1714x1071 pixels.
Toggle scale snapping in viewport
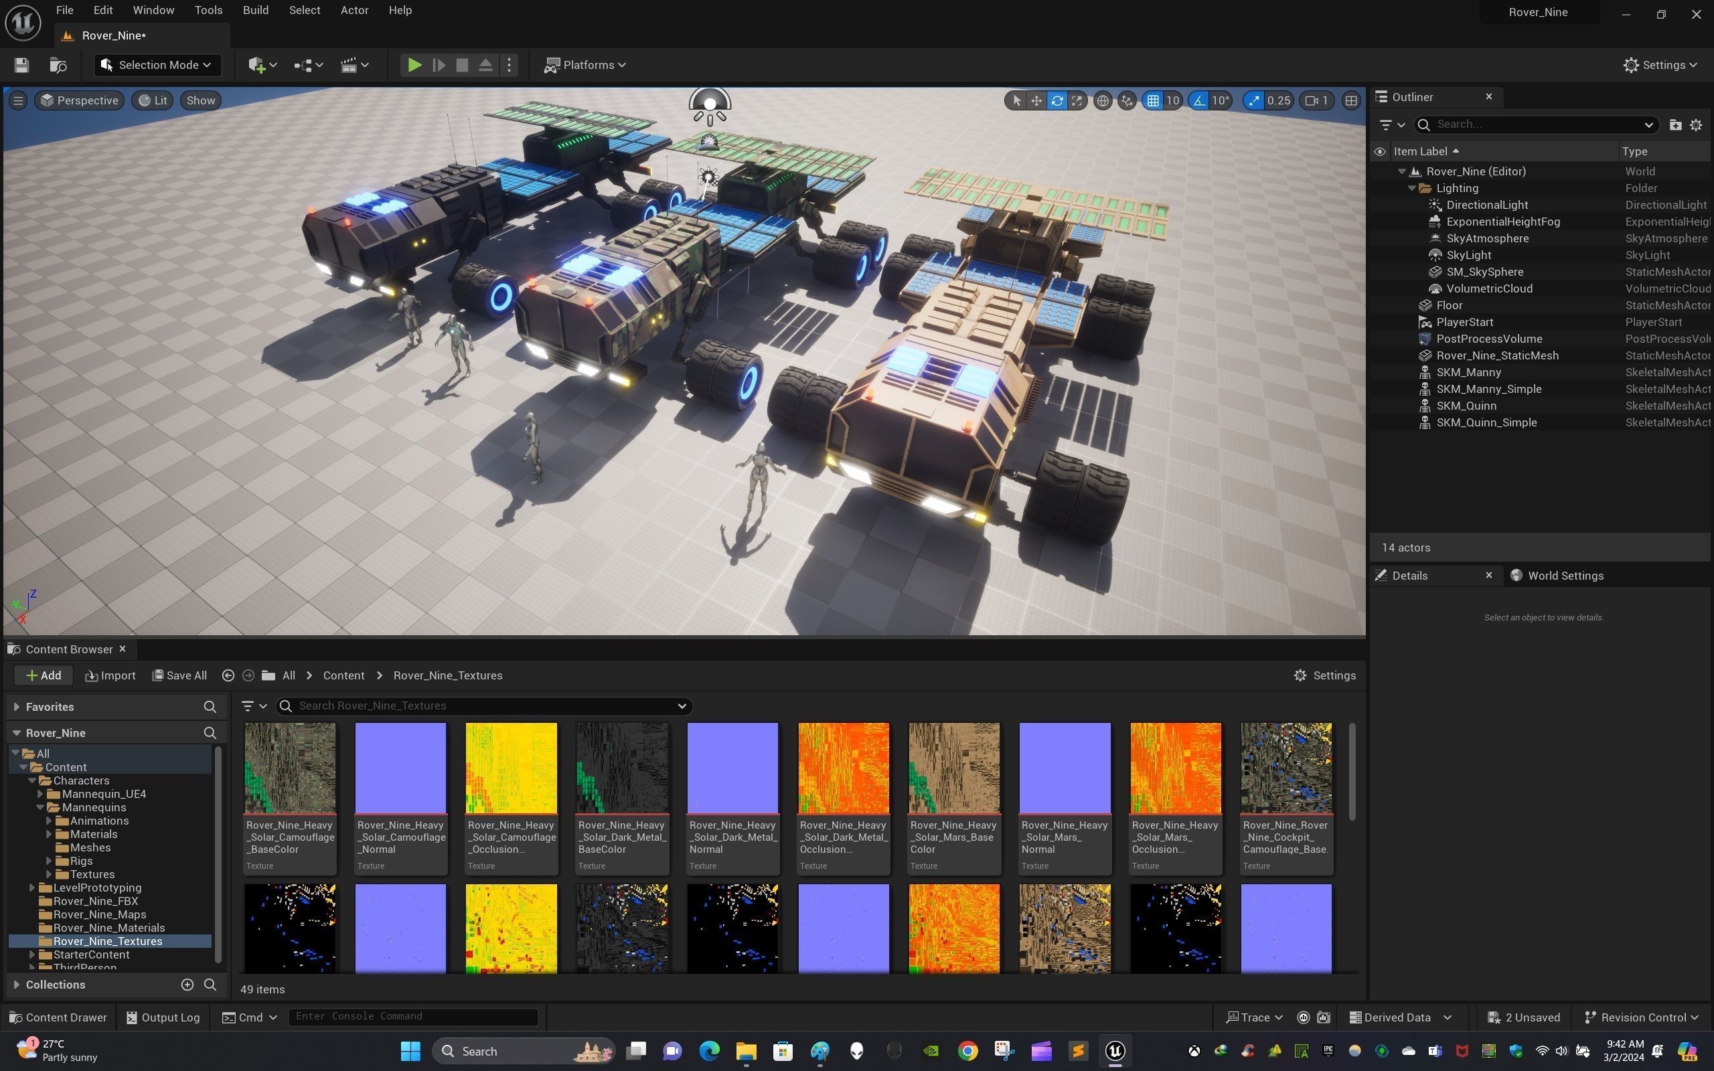(1254, 100)
